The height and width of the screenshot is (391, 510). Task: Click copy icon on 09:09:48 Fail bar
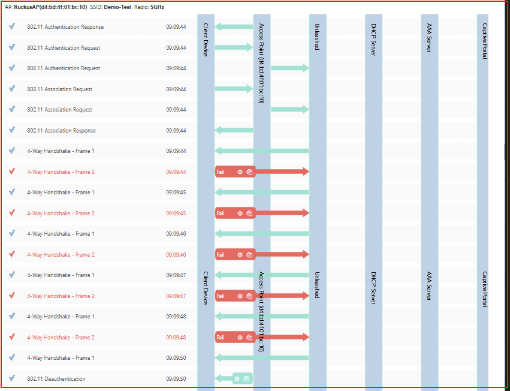(x=249, y=338)
